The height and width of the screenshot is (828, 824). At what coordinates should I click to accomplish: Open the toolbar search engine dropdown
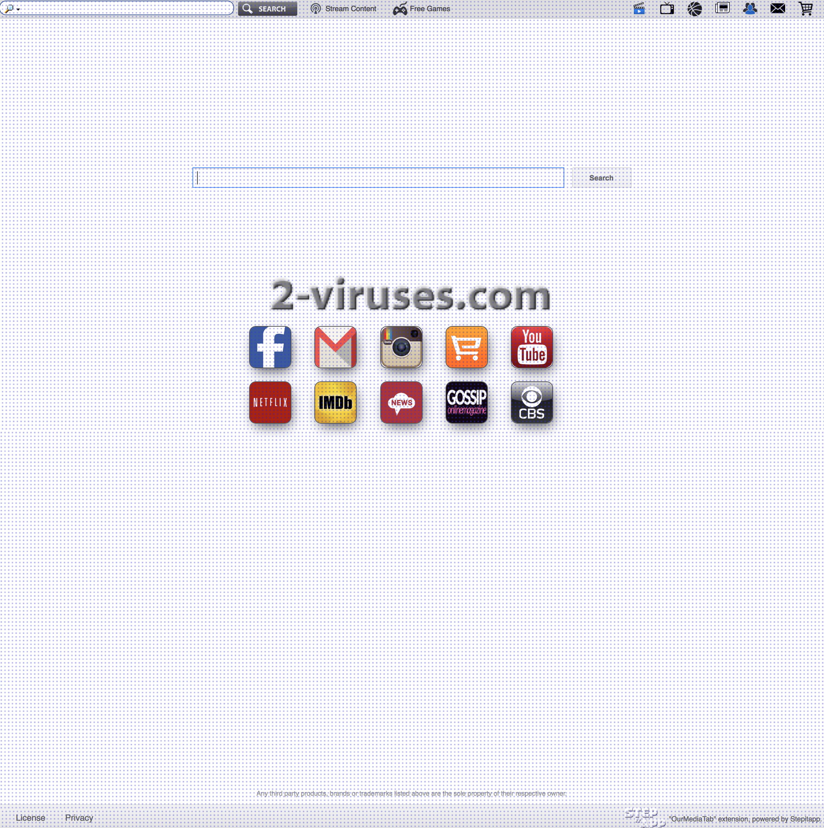12,9
